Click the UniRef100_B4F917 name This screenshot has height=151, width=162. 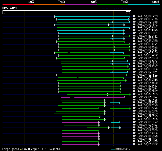145,92
